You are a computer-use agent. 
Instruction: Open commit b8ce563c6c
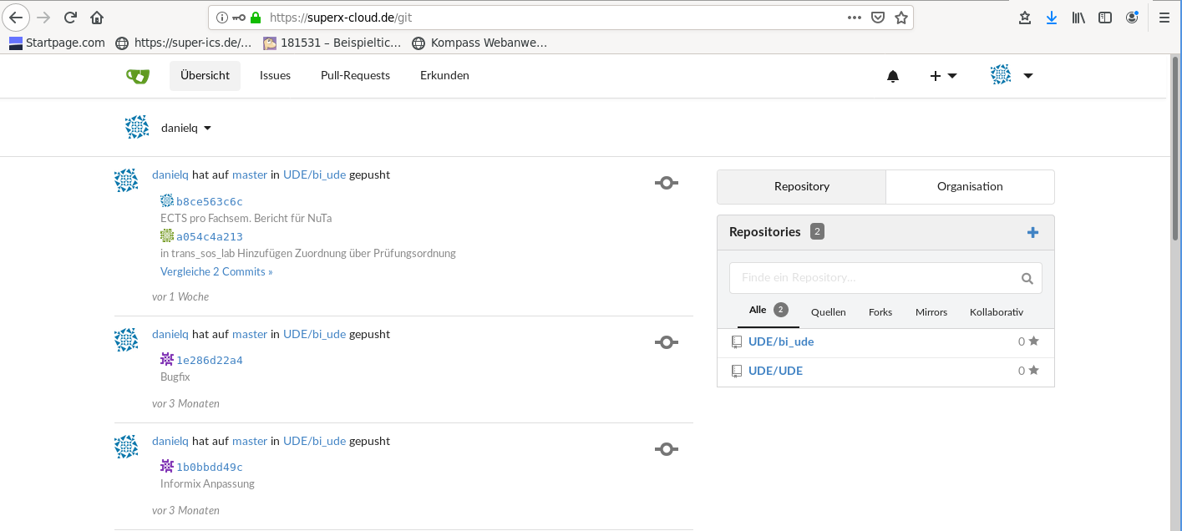tap(209, 201)
